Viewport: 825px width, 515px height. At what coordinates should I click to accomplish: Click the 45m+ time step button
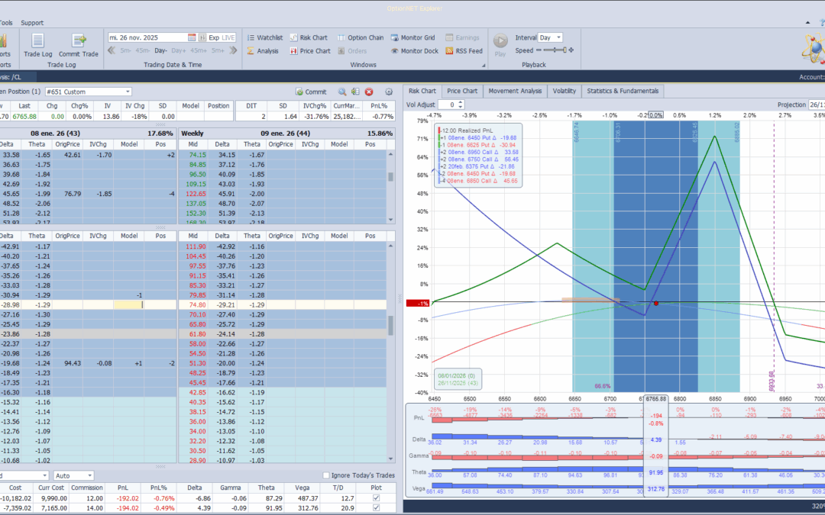coord(199,50)
